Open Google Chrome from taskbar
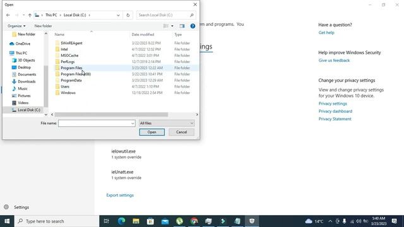404x227 pixels. 194,221
